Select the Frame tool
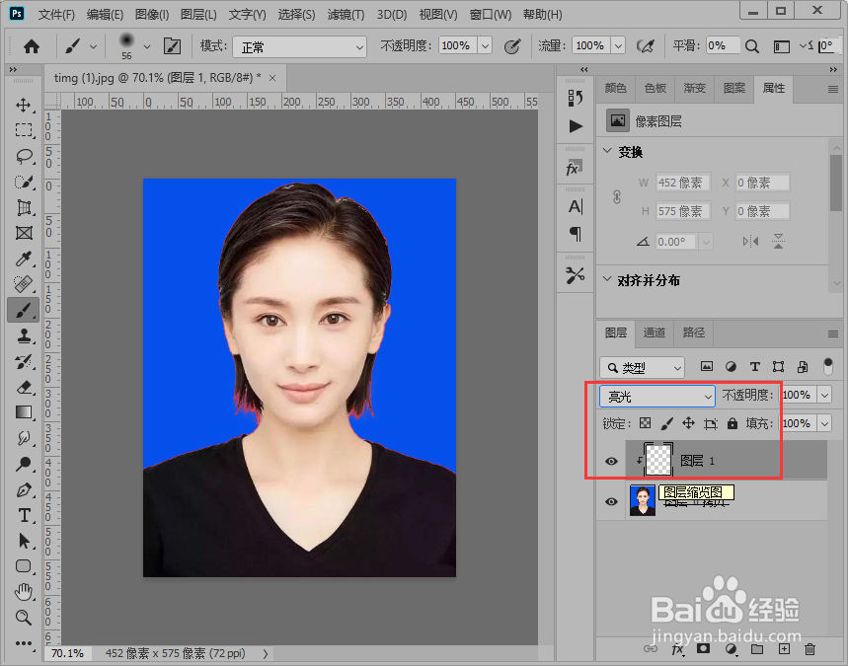This screenshot has width=848, height=666. (24, 233)
